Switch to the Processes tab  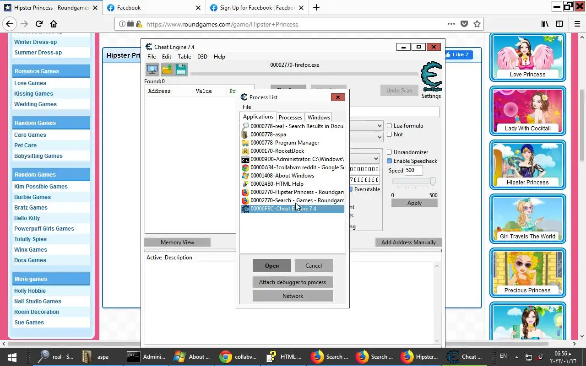(290, 118)
